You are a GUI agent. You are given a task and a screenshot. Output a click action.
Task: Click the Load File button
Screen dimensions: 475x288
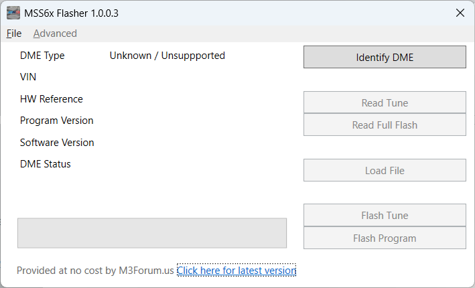pyautogui.click(x=385, y=170)
